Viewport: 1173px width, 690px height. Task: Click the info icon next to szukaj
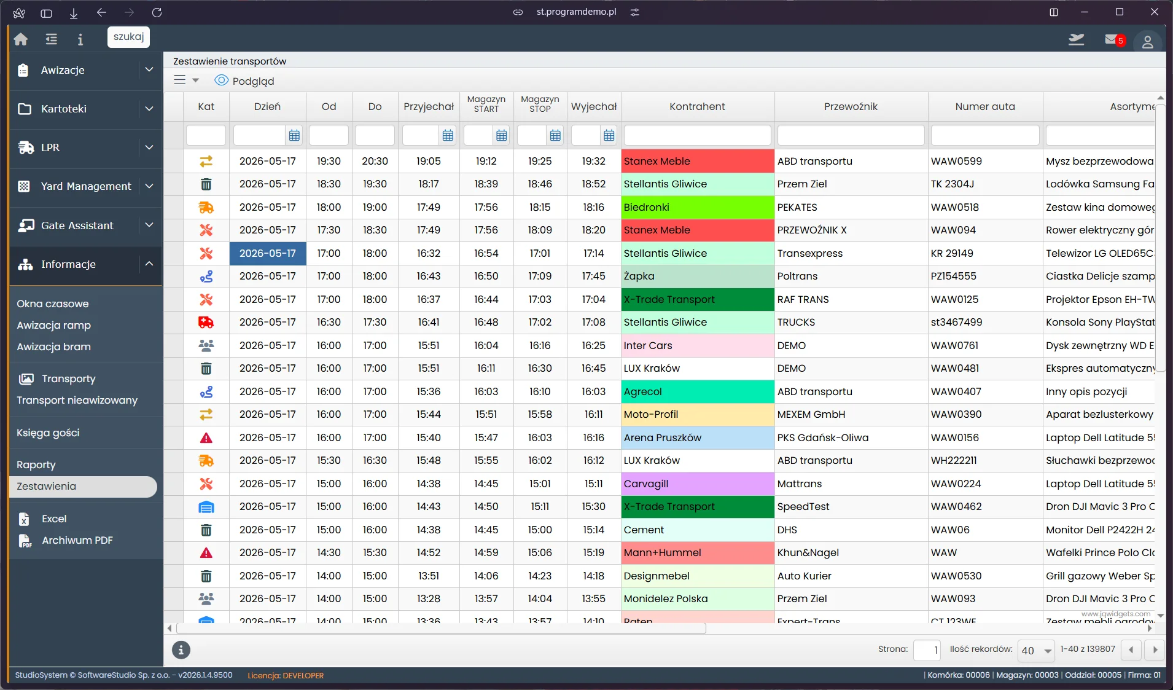[80, 39]
